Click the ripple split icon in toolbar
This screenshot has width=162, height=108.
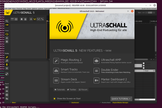(x=31, y=19)
